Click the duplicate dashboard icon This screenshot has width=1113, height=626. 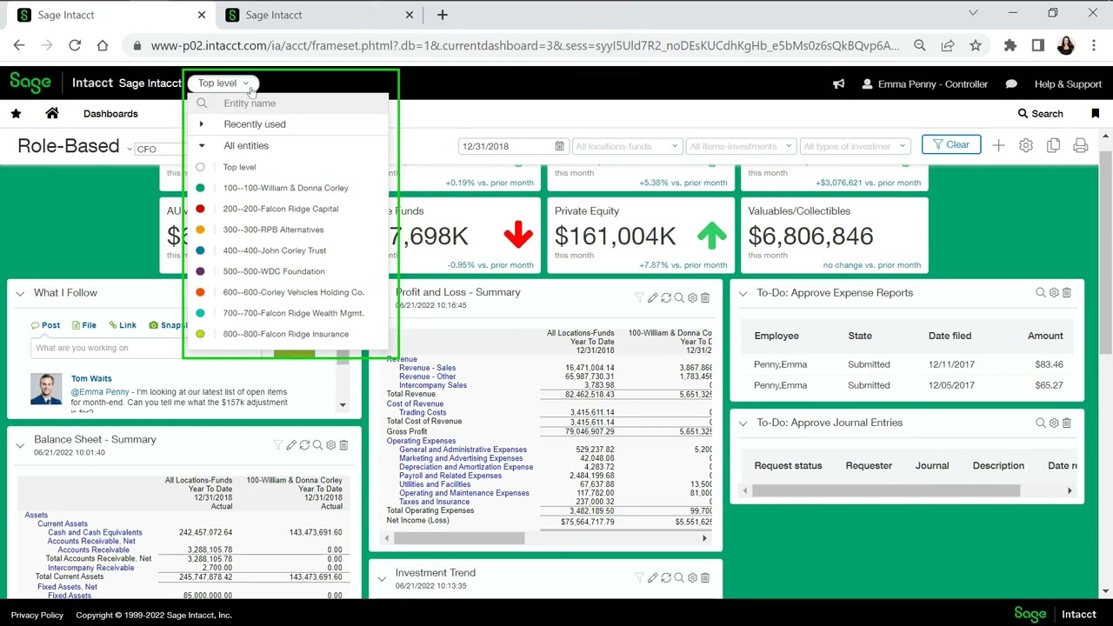[1053, 146]
